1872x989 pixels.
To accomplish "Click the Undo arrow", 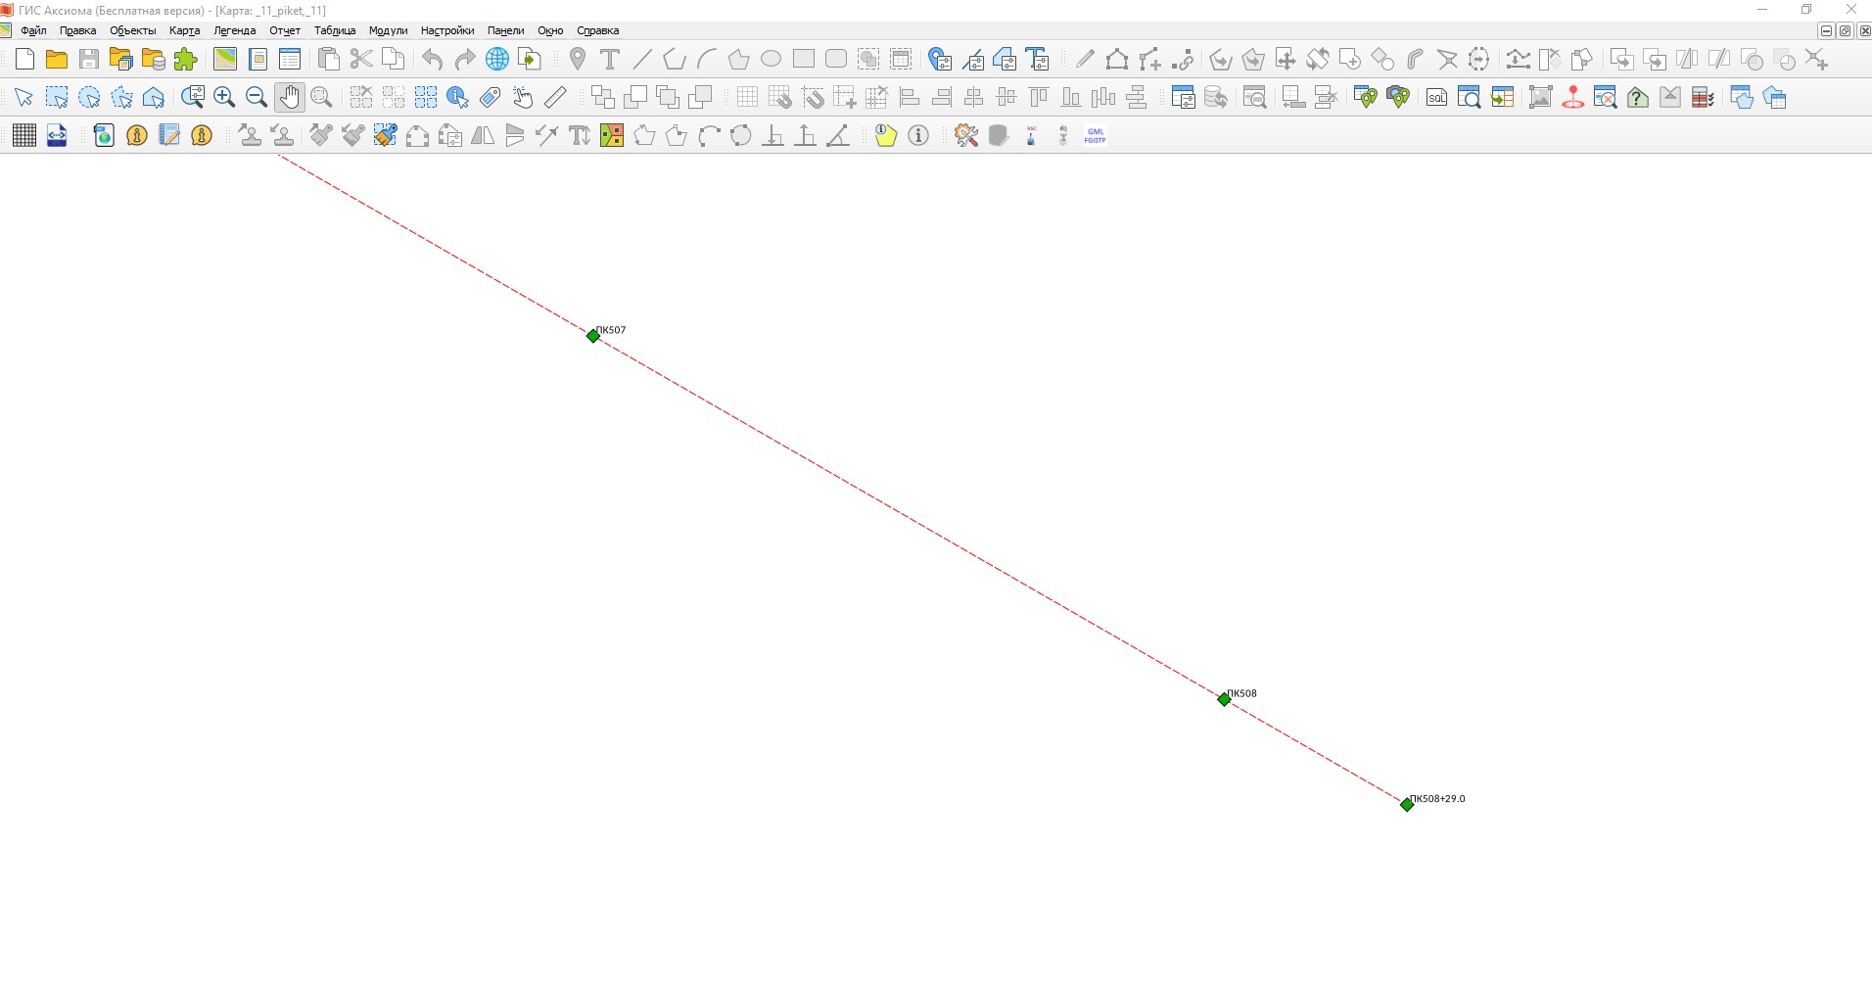I will pos(433,60).
